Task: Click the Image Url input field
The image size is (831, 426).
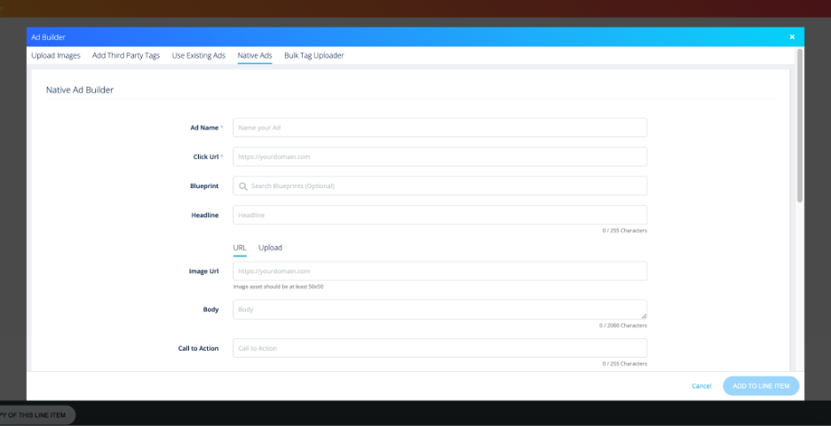Action: [x=439, y=271]
